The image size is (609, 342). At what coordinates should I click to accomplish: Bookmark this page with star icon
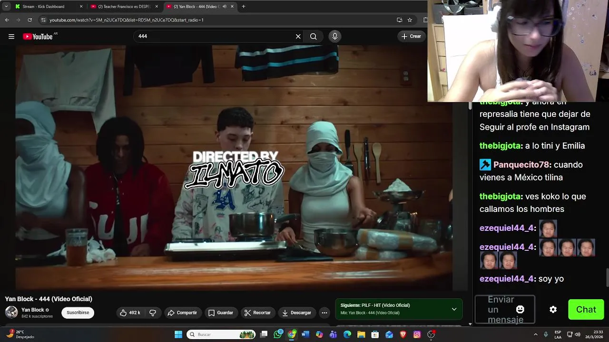click(410, 20)
